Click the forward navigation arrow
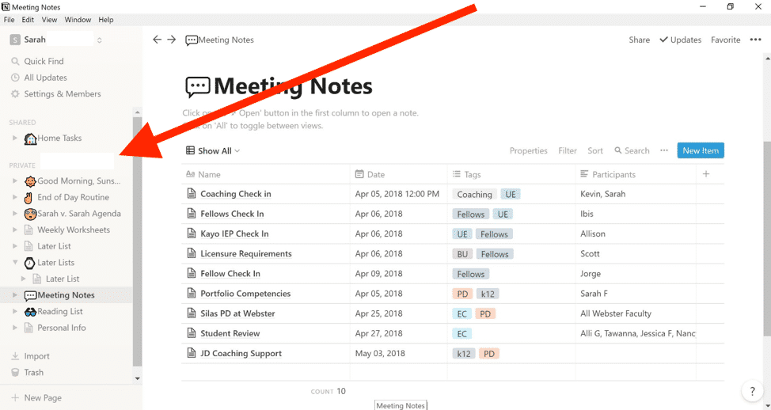771x410 pixels. [x=171, y=40]
